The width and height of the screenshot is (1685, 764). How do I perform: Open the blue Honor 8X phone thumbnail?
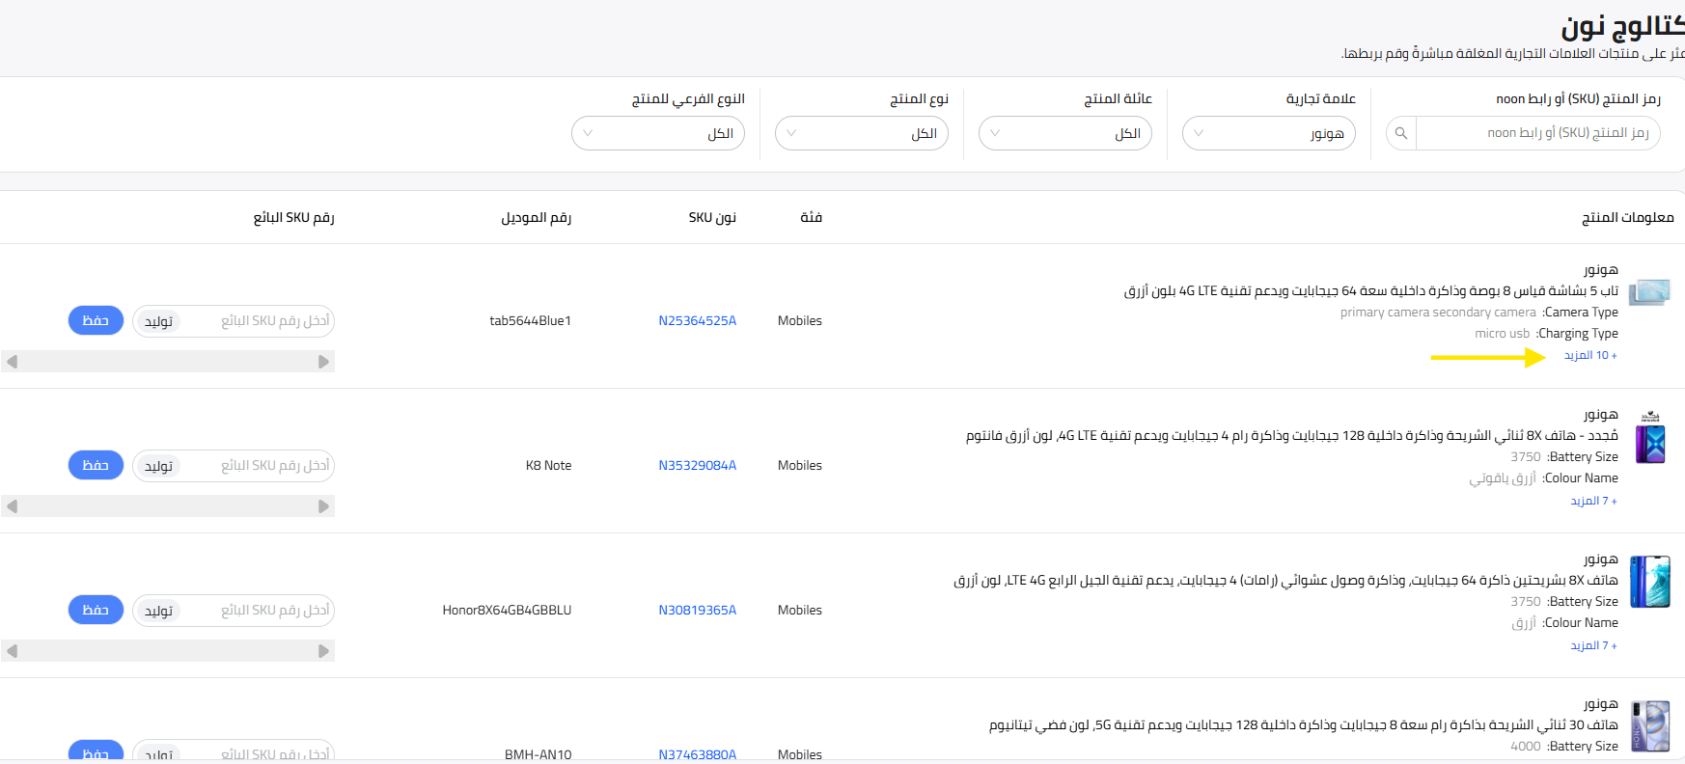point(1649,582)
